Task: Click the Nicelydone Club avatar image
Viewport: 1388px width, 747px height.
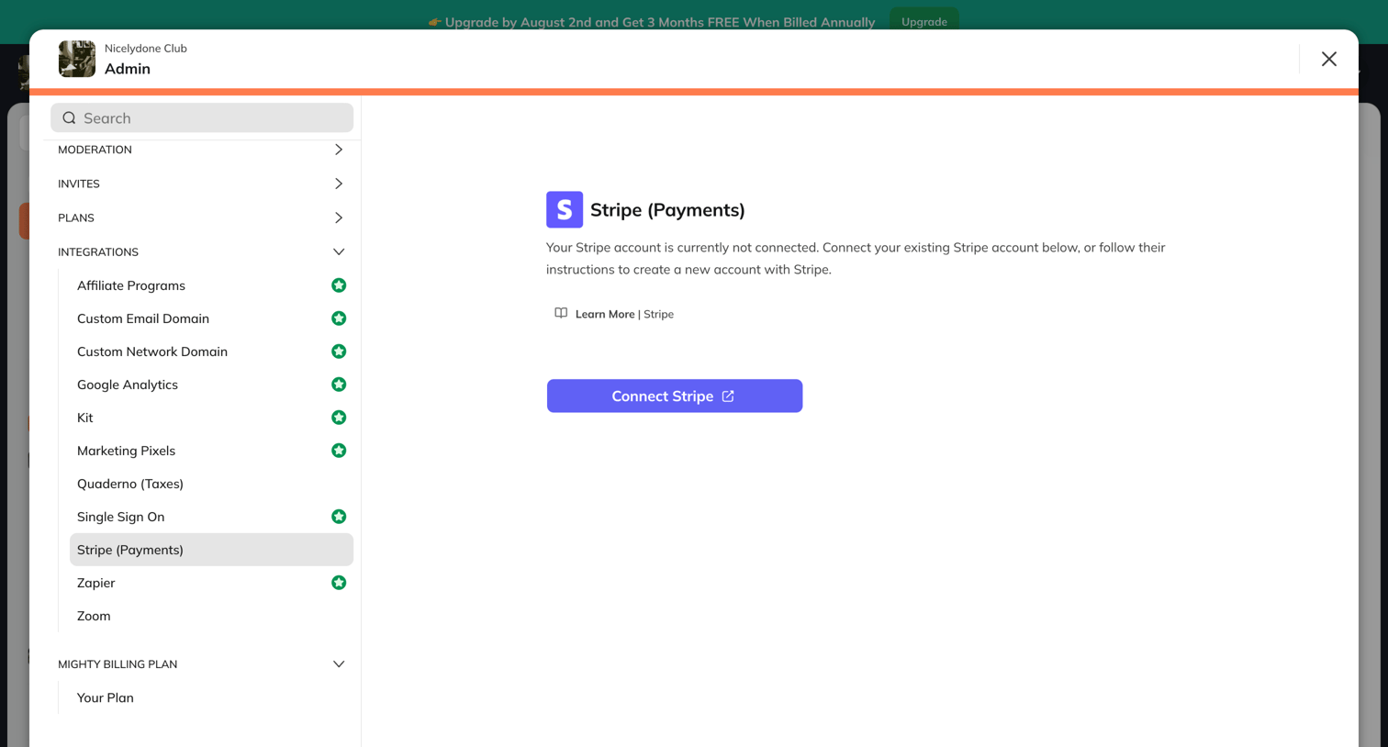Action: [x=77, y=59]
